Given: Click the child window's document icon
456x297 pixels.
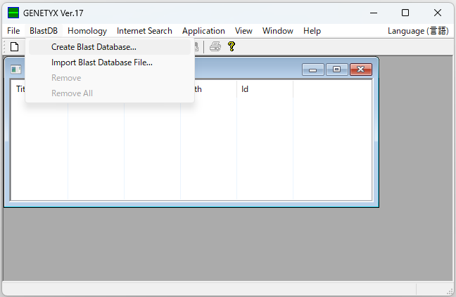Looking at the screenshot, I should [16, 69].
